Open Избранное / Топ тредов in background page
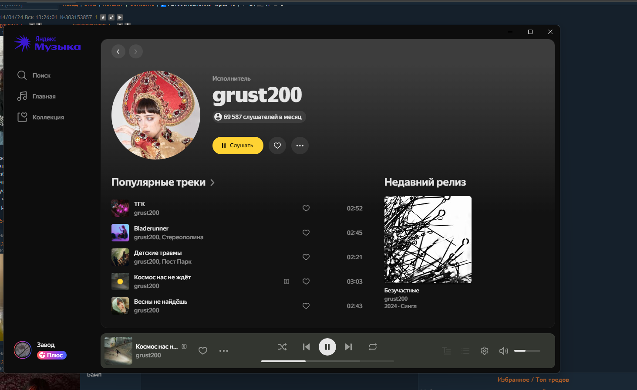Screen dimensions: 637x390 point(533,380)
